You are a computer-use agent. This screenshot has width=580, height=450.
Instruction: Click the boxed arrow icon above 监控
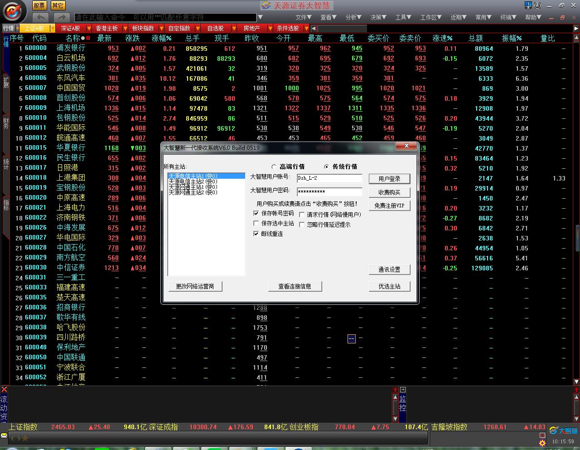point(403,390)
